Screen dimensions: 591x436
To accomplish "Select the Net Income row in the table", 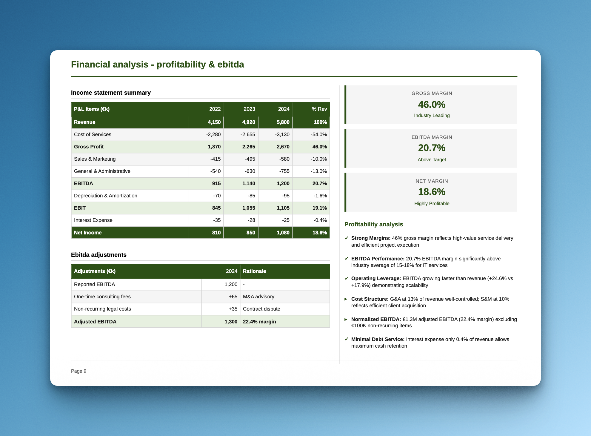I will click(x=200, y=232).
